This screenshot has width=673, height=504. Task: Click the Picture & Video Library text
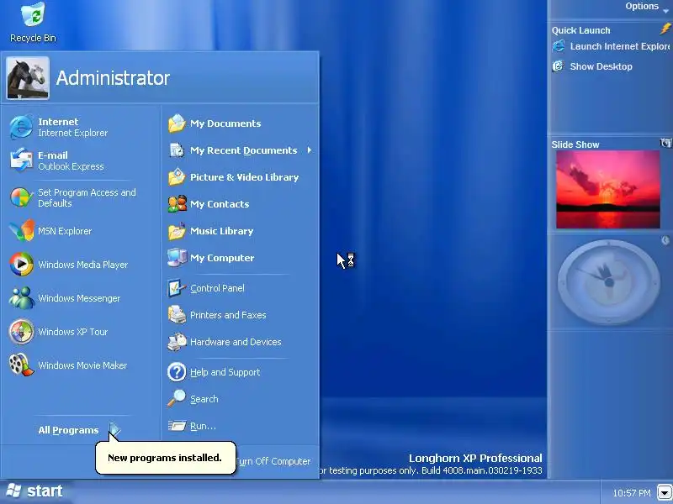point(244,177)
